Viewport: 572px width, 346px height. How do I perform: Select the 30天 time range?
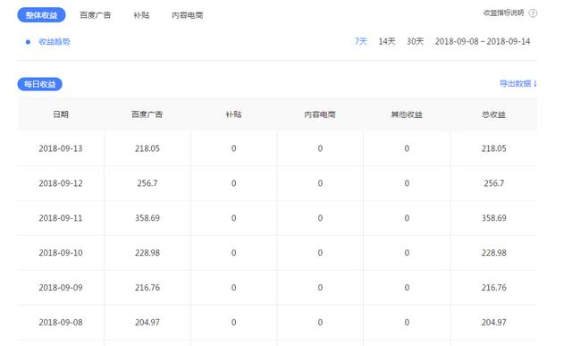(416, 41)
